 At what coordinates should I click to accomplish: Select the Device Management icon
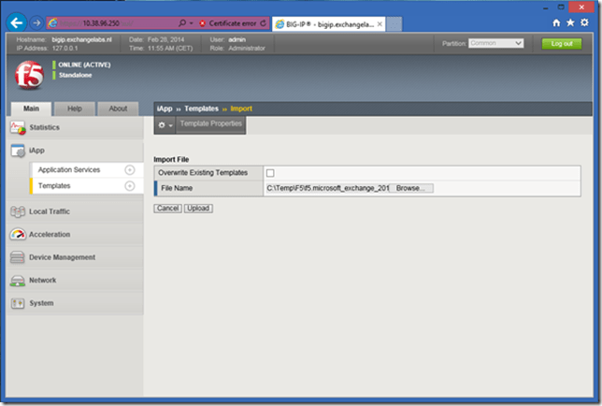click(x=18, y=257)
